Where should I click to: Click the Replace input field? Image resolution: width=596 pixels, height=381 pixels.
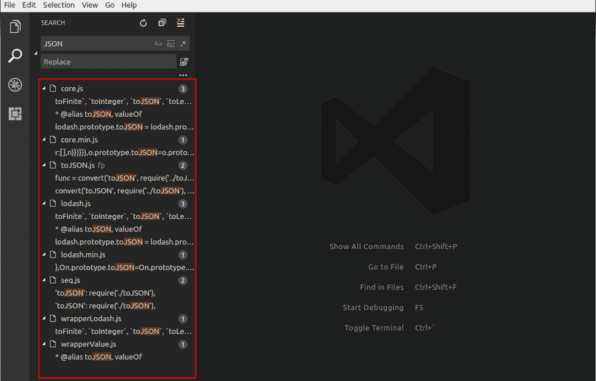click(x=108, y=61)
